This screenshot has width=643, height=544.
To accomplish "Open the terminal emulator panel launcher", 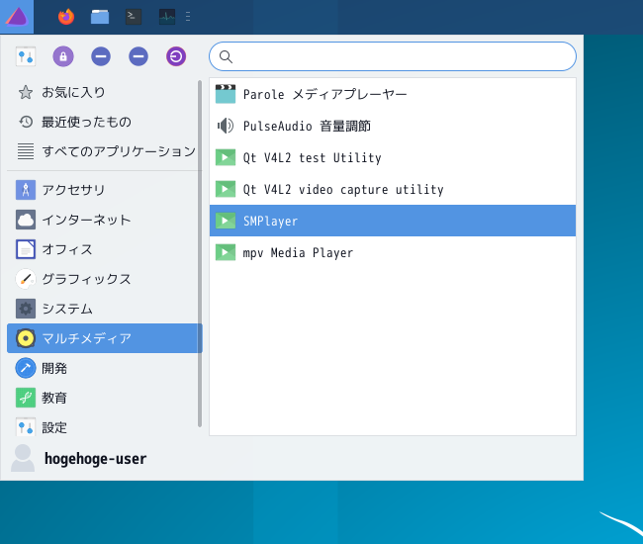I will [134, 17].
